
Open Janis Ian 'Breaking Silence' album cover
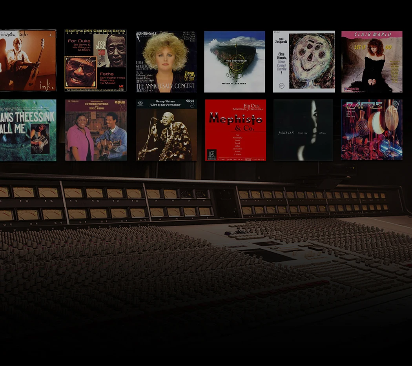tap(303, 130)
